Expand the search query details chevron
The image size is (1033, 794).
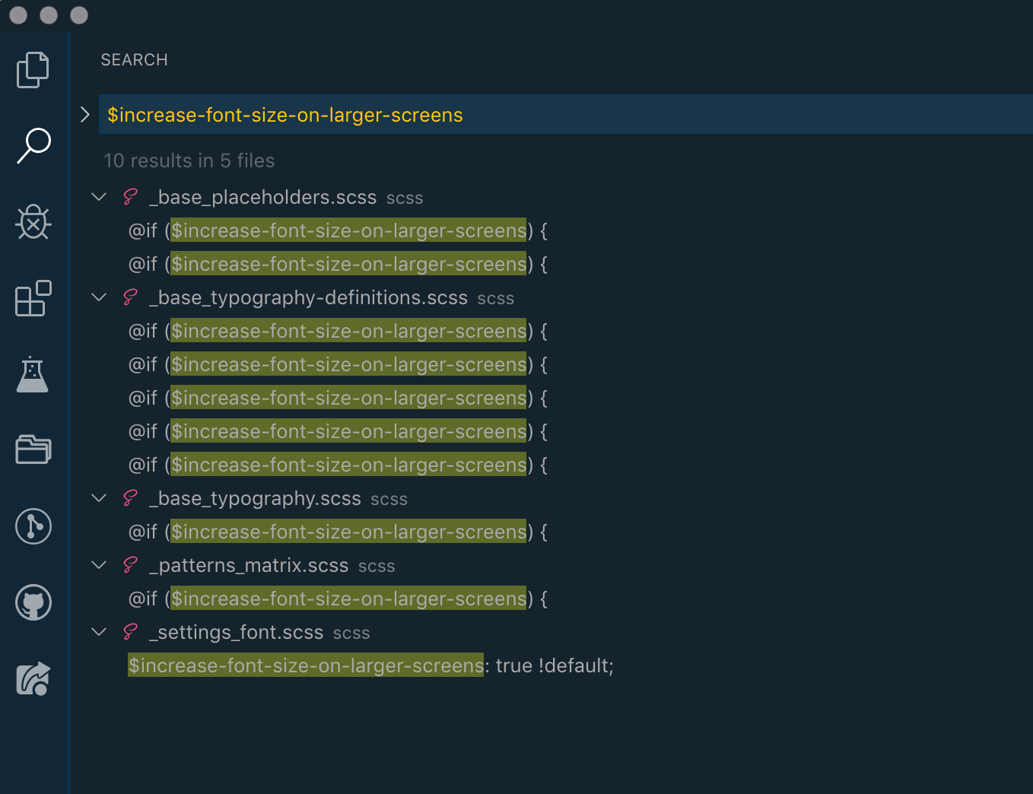[x=84, y=114]
